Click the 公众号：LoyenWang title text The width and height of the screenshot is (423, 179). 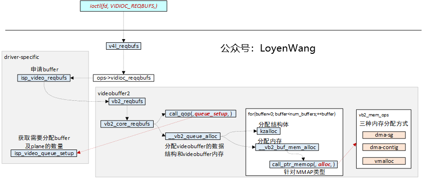(268, 48)
